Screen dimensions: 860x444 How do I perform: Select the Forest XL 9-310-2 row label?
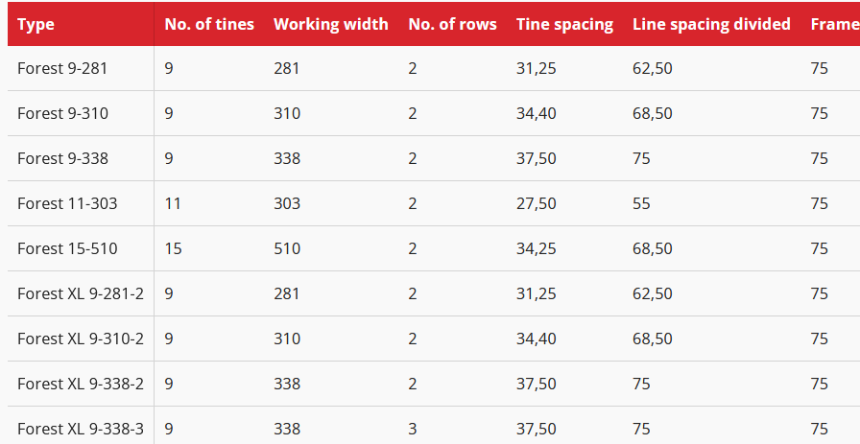[x=81, y=339]
